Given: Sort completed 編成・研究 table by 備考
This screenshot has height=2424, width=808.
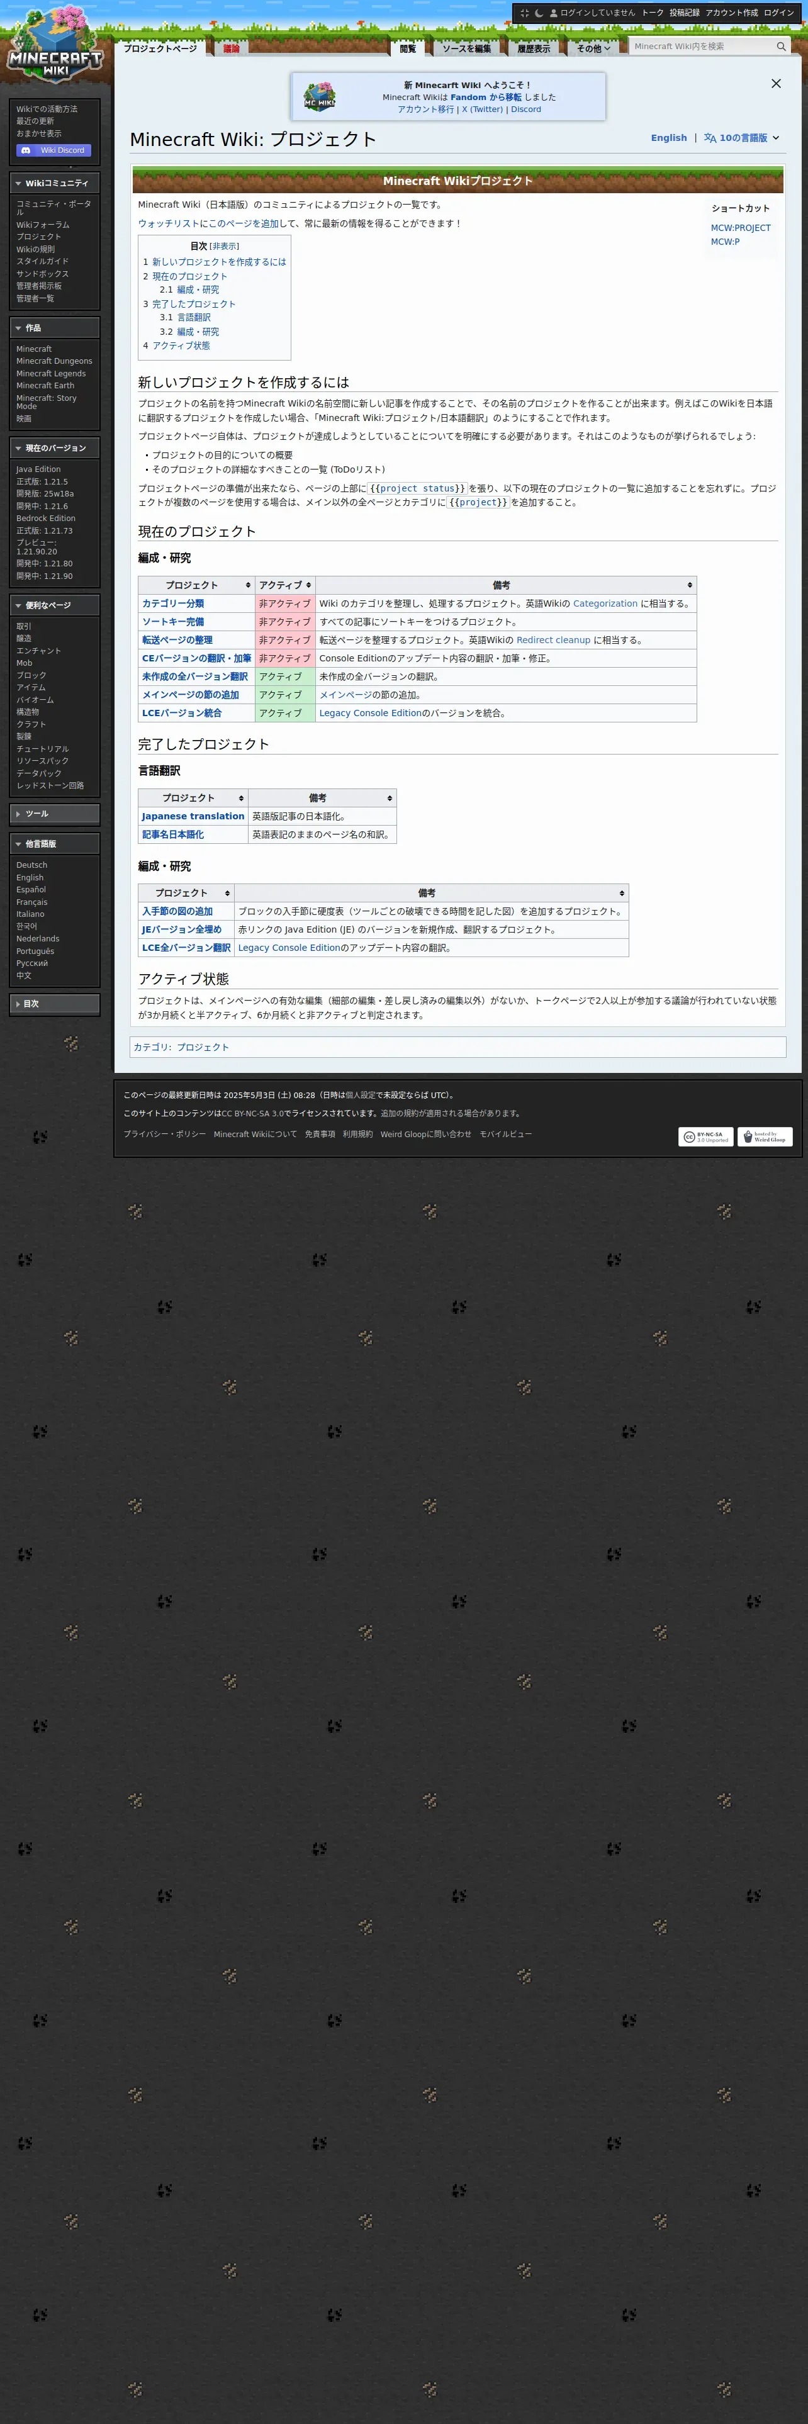Looking at the screenshot, I should tap(431, 893).
